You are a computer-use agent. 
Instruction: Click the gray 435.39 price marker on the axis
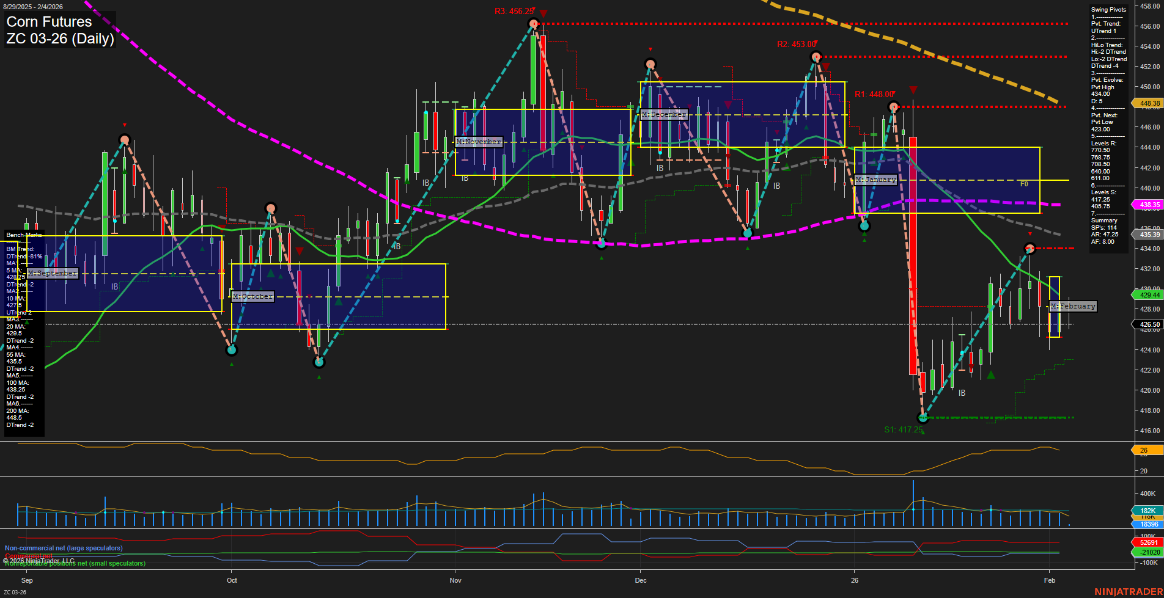1146,235
